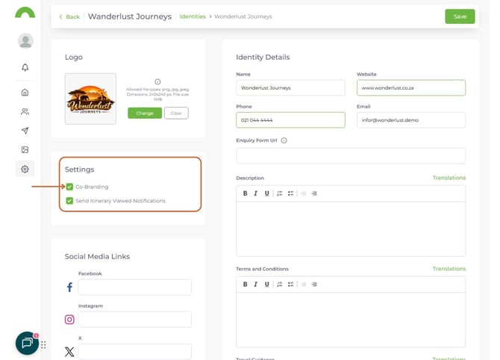Viewport: 500px width, 360px height.
Task: Open the live chat bubble widget
Action: (27, 343)
